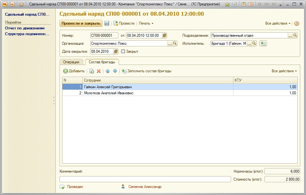Click the save document floppy disk icon
This screenshot has width=306, height=195.
[107, 23]
